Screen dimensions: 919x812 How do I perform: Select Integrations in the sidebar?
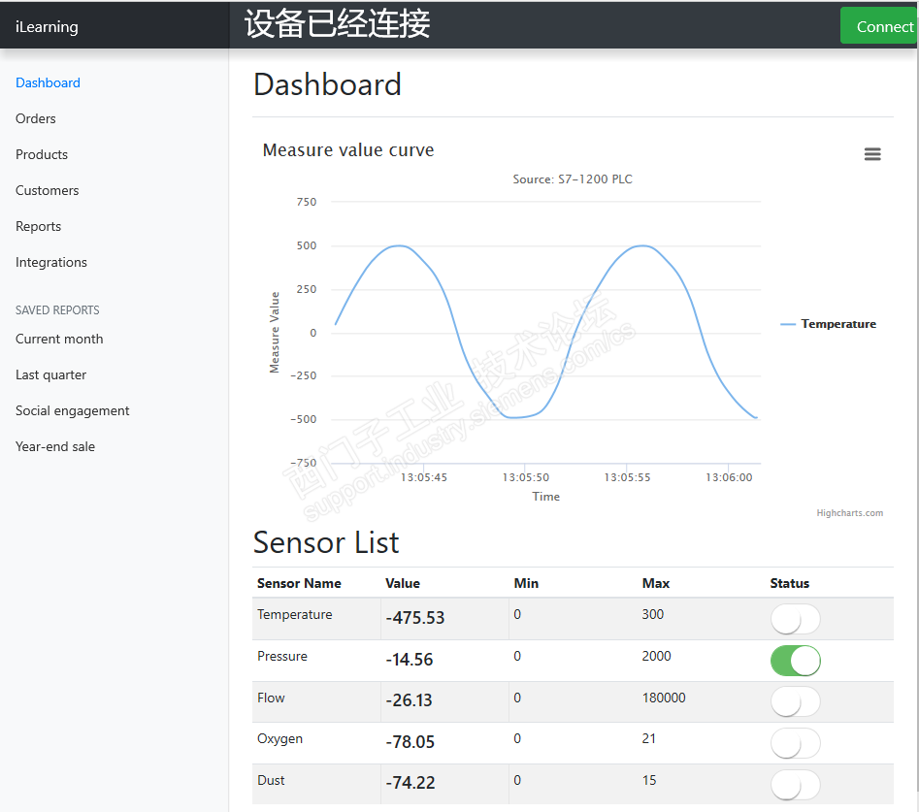[51, 262]
